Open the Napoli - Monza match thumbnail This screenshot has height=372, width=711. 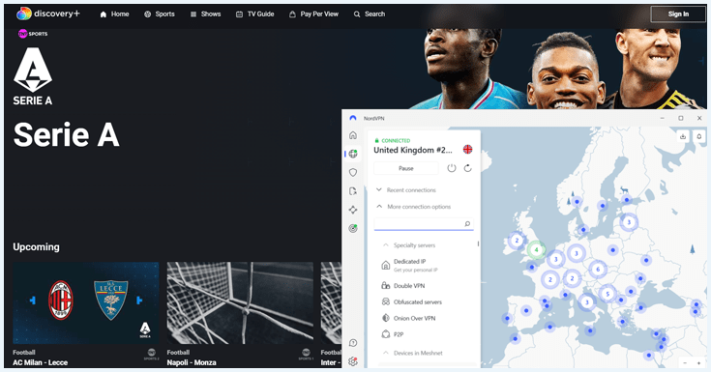coord(240,302)
